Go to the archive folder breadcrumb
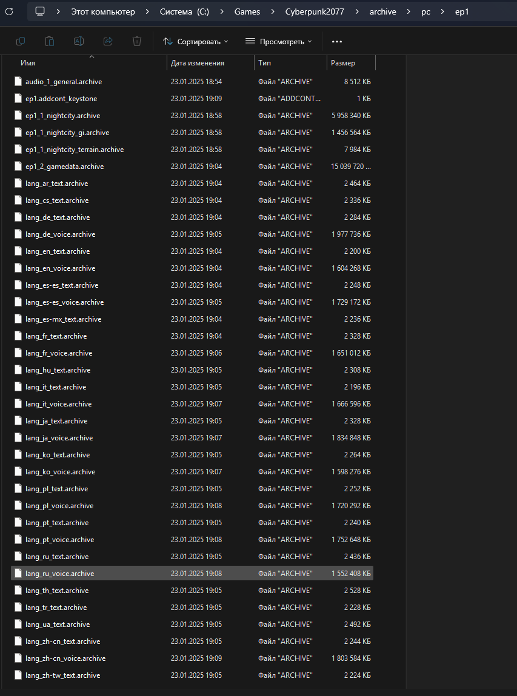The width and height of the screenshot is (517, 696). coord(383,12)
